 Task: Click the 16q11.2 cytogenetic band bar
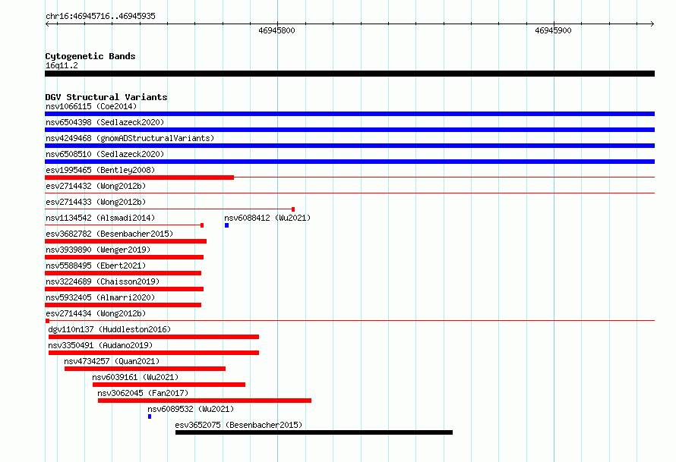click(x=349, y=74)
